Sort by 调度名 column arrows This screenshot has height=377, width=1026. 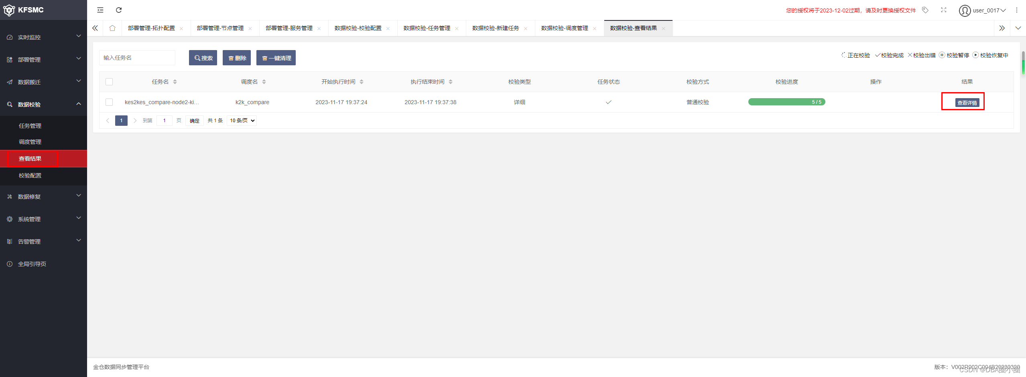click(x=264, y=82)
